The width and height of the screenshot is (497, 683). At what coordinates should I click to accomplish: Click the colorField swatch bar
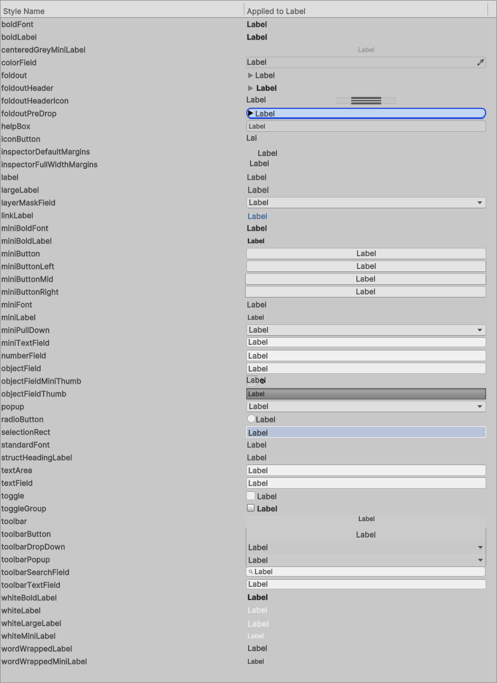[x=360, y=62]
